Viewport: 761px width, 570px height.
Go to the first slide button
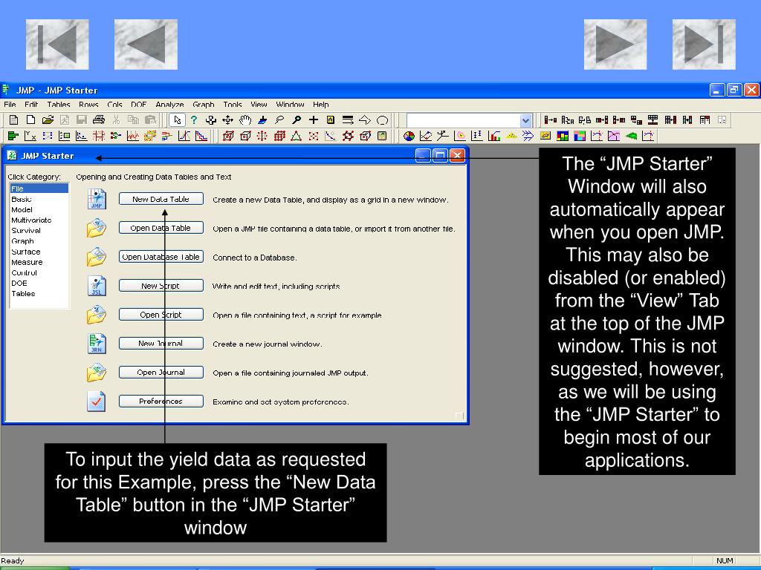pos(57,44)
